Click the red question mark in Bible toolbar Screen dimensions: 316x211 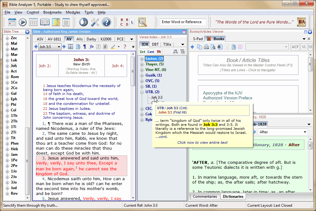(x=125, y=47)
